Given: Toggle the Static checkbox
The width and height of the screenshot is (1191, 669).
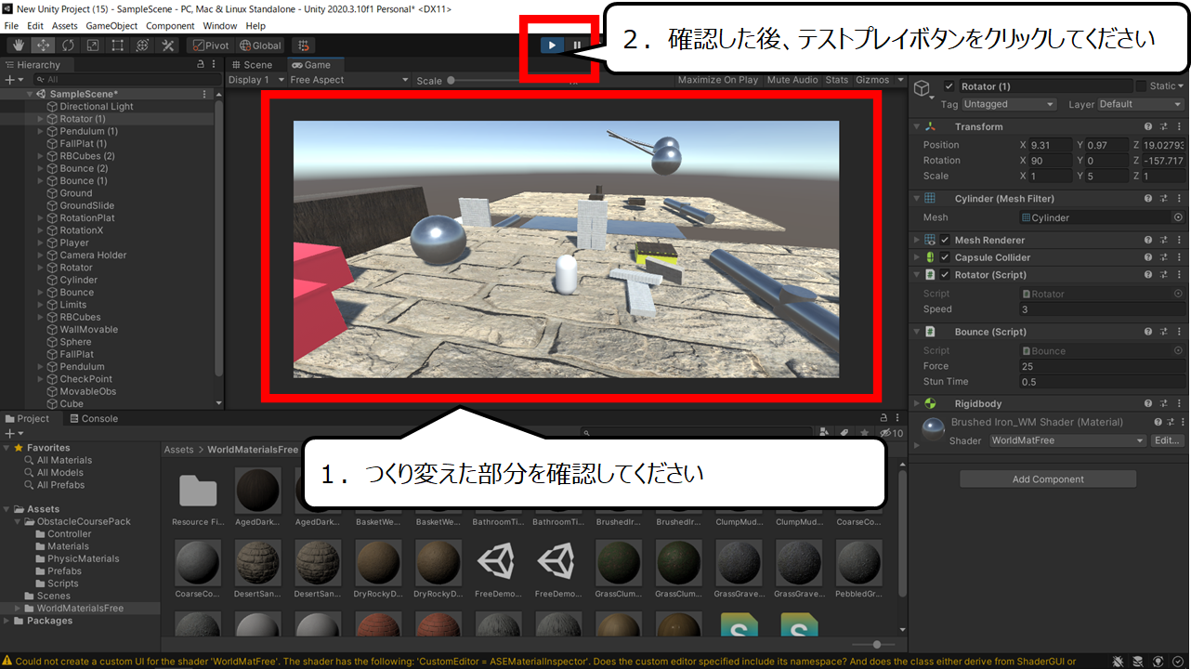Looking at the screenshot, I should tap(1141, 86).
